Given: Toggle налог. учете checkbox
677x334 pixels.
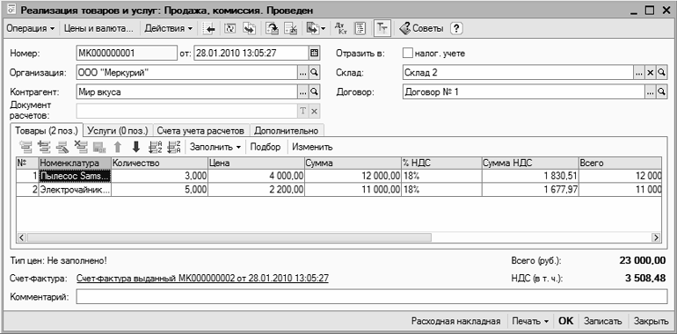Looking at the screenshot, I should pyautogui.click(x=407, y=53).
